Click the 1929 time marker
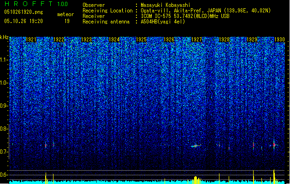Viewport: 290px width, 184px height. tap(252, 40)
